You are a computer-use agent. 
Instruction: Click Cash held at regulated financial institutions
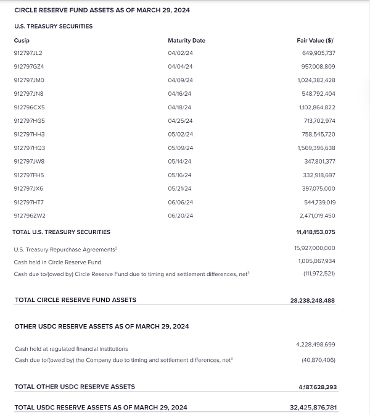72,349
